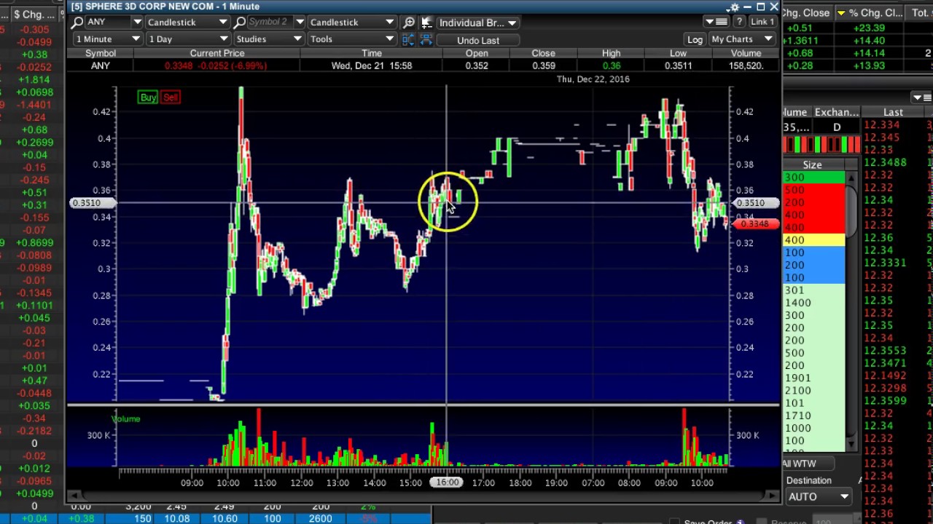Viewport: 933px width, 524px height.
Task: Click the Current Price column header
Action: click(217, 53)
